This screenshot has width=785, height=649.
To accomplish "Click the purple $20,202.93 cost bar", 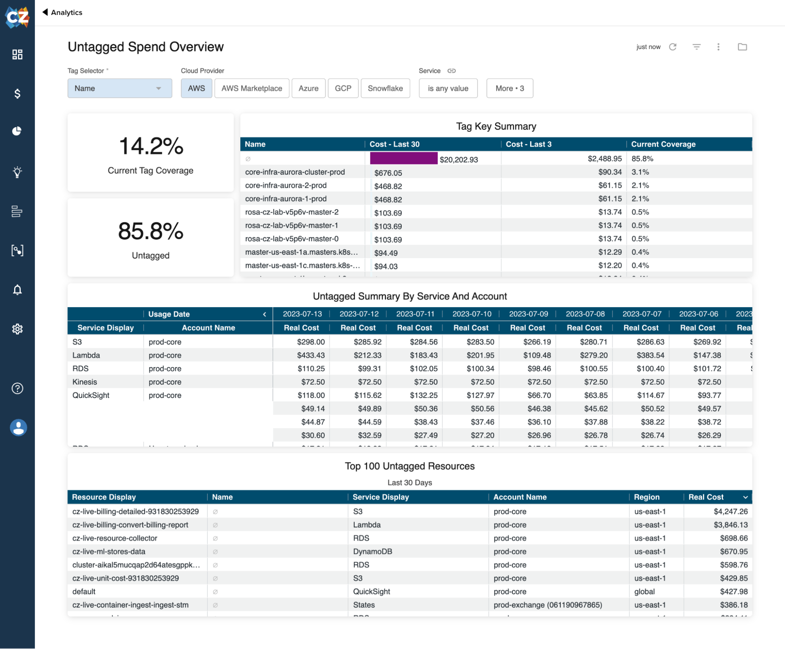I will [x=403, y=158].
